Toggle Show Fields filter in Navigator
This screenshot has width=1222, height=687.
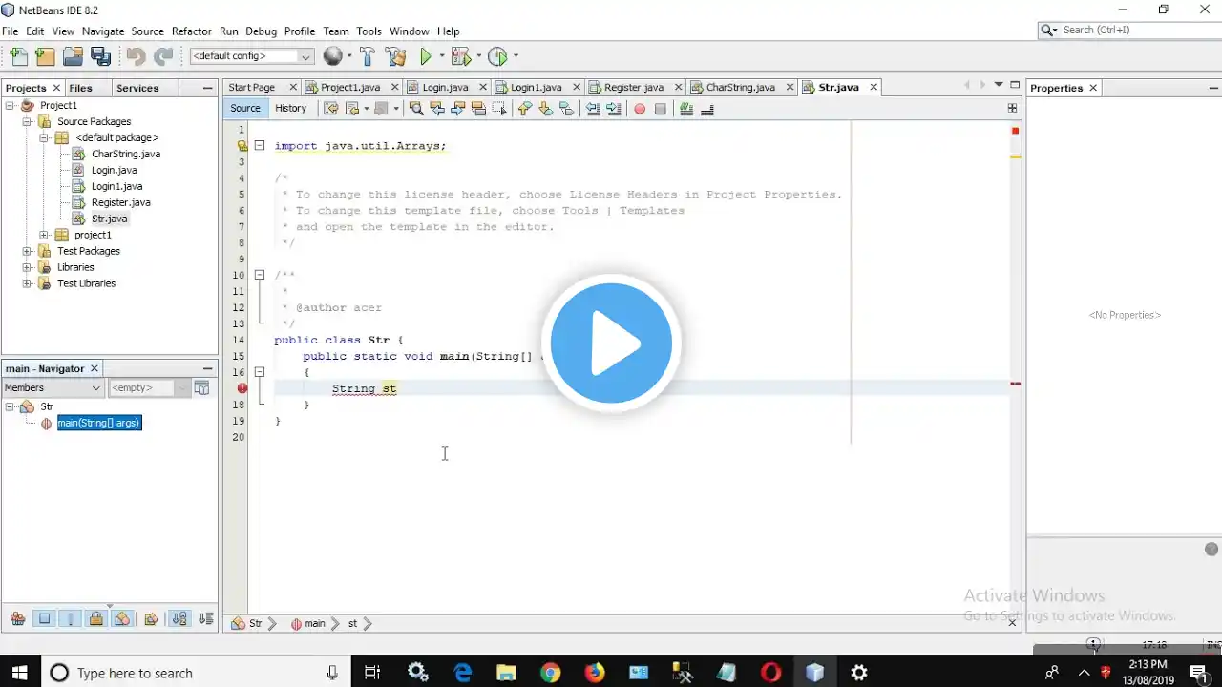pos(44,619)
